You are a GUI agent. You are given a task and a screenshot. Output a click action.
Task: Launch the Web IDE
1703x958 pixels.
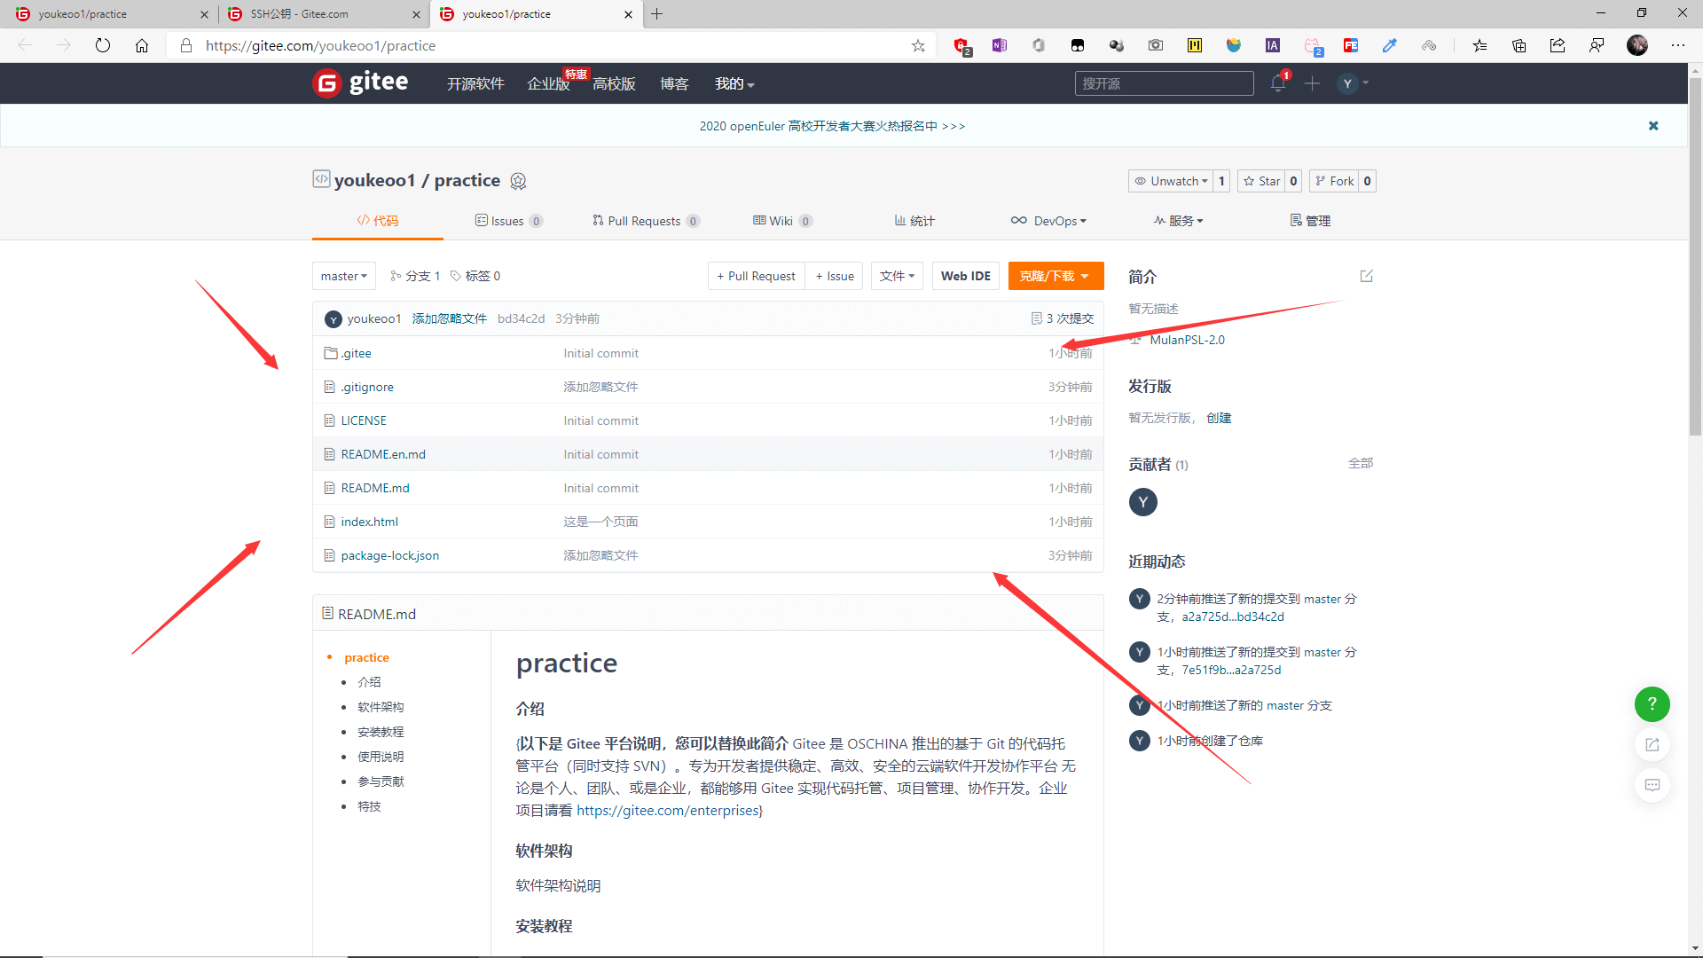click(x=966, y=276)
